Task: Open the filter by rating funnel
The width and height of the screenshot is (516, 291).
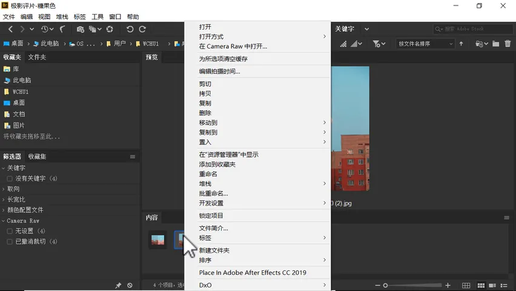Action: [x=379, y=44]
